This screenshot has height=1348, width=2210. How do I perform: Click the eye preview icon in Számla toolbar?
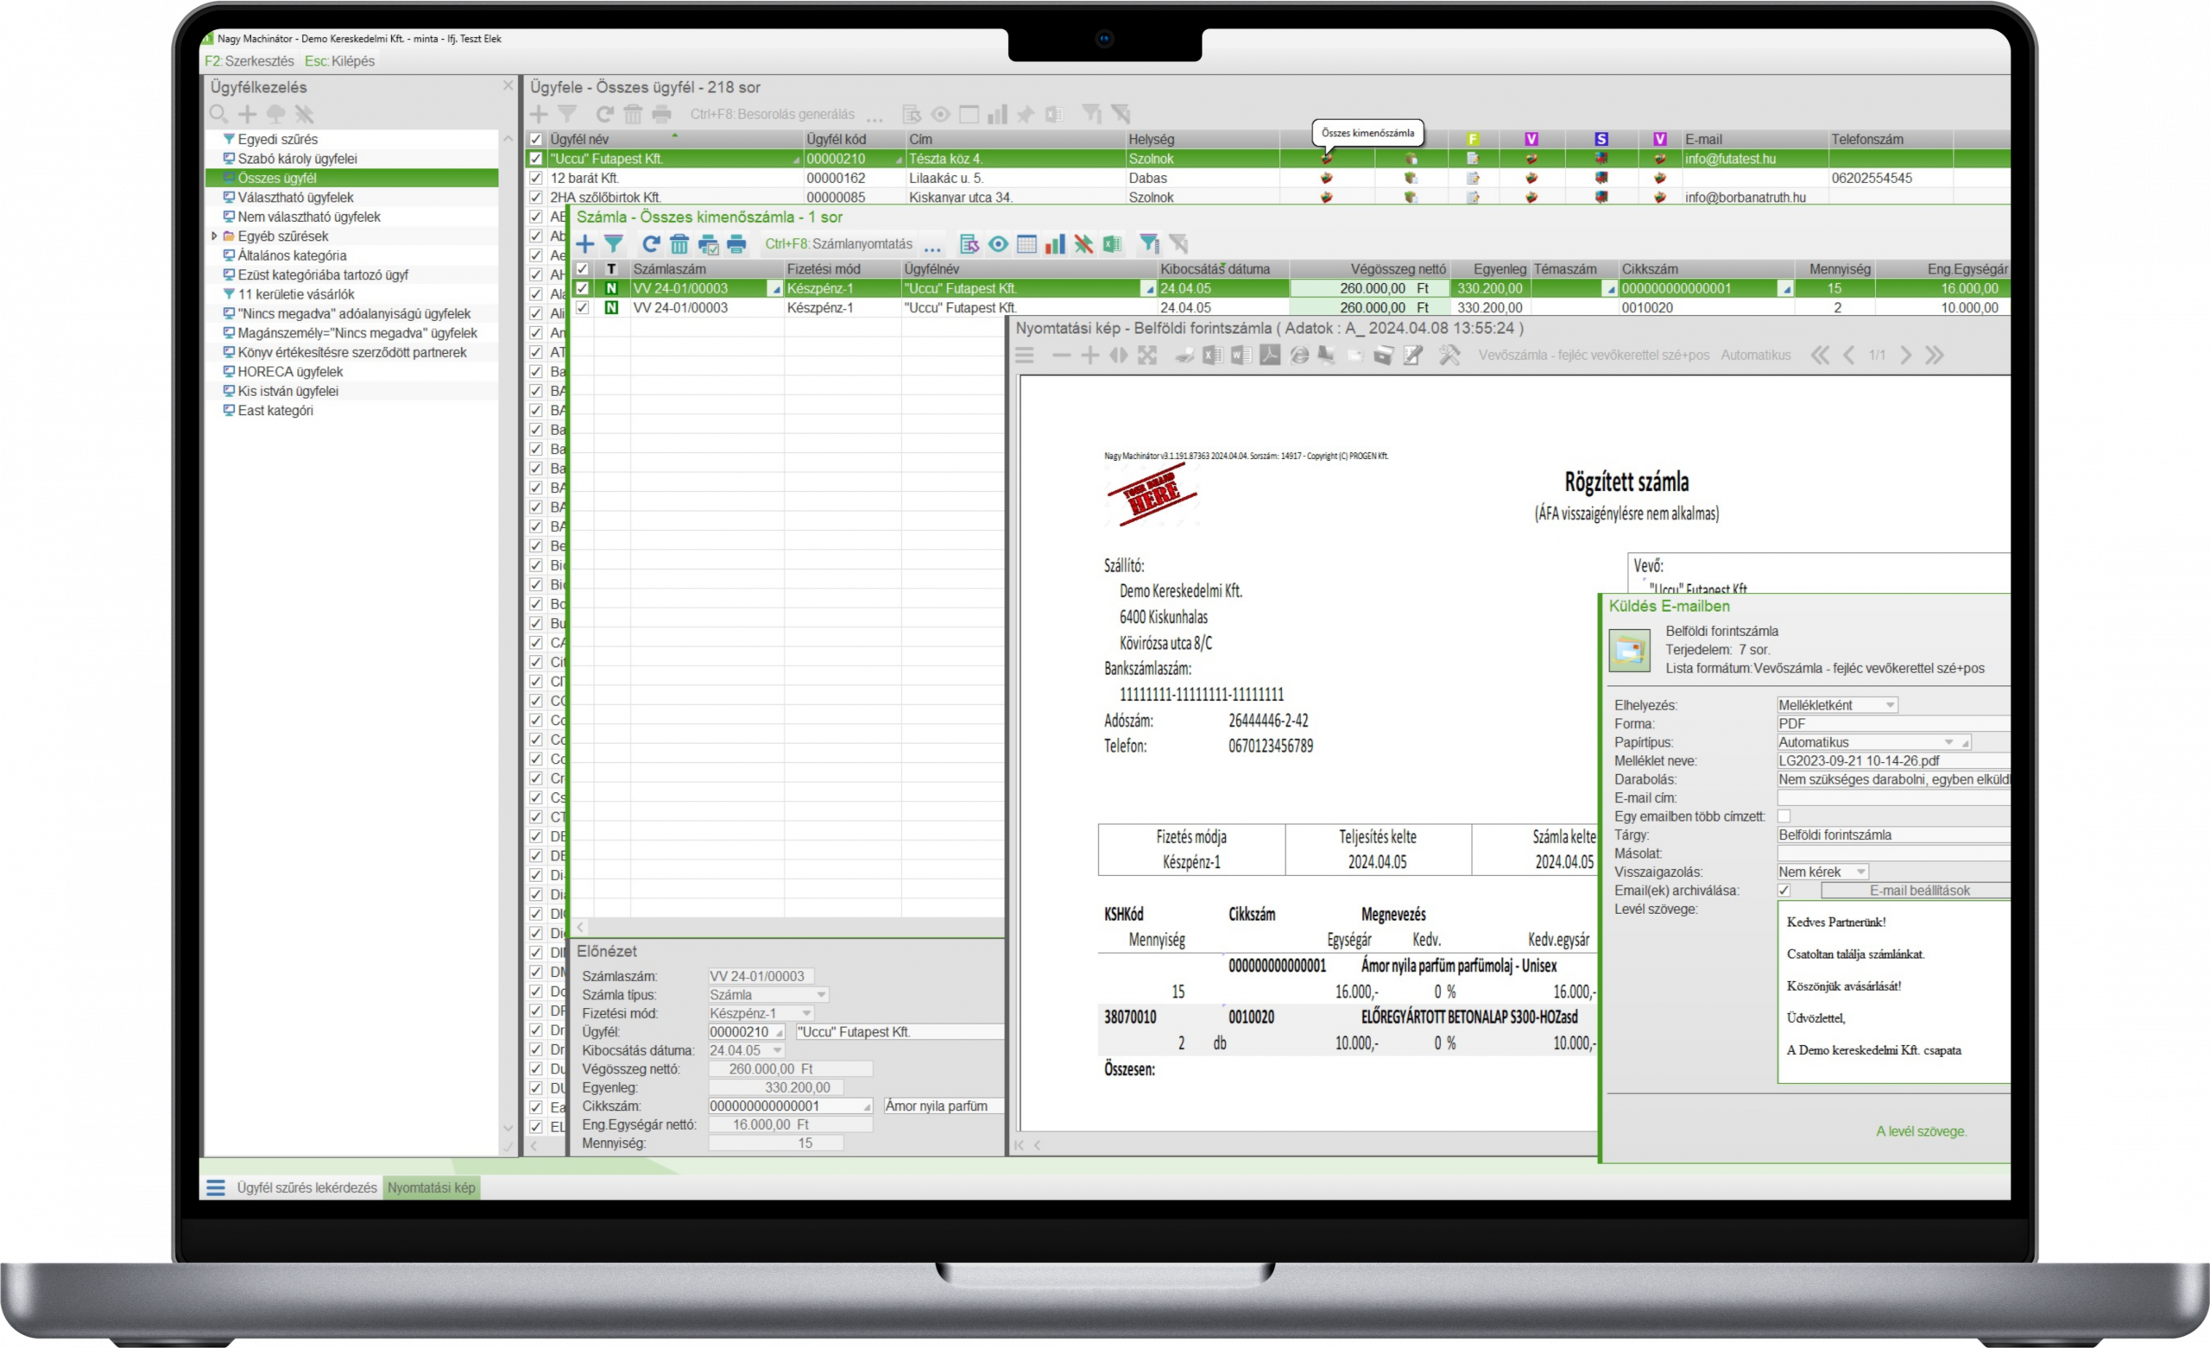pyautogui.click(x=998, y=244)
